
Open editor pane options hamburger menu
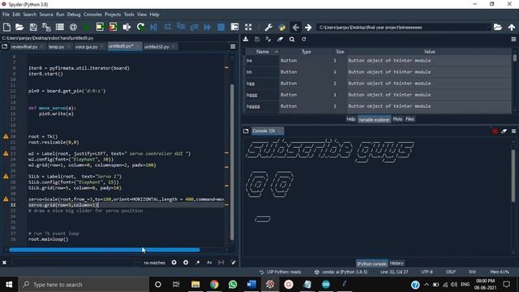click(233, 47)
